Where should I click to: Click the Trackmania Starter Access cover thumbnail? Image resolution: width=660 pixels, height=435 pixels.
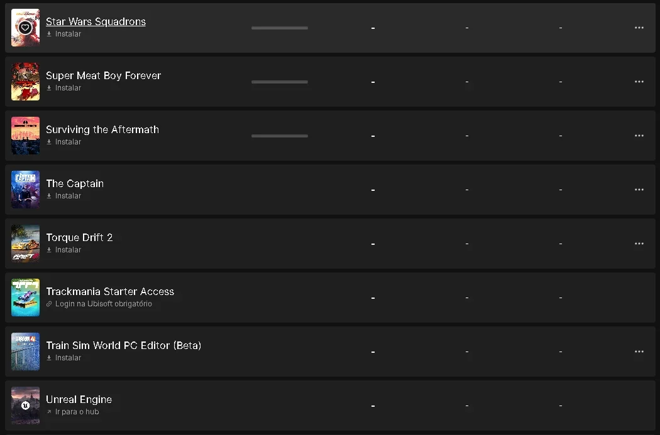25,298
